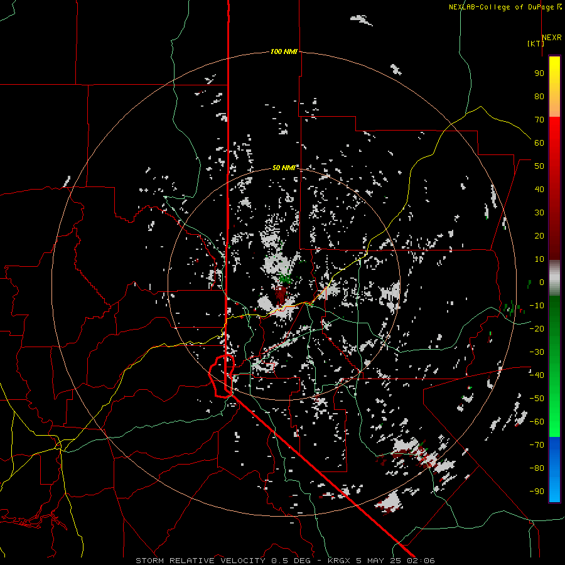The image size is (565, 565).
Task: Click the -20 value on the velocity scale
Action: pos(537,328)
